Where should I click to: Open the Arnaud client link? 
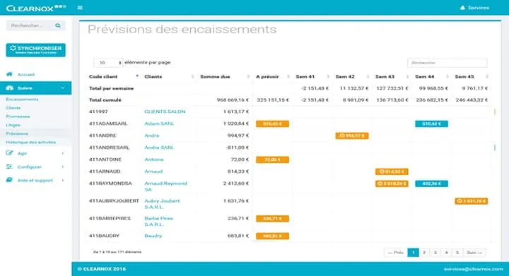[153, 172]
